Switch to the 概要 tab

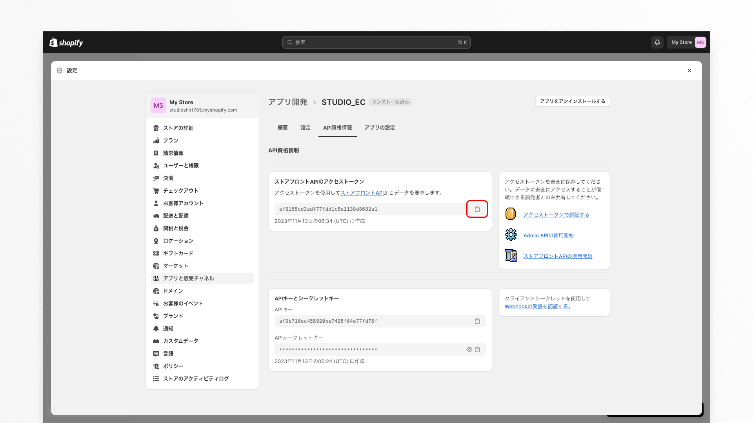point(283,128)
